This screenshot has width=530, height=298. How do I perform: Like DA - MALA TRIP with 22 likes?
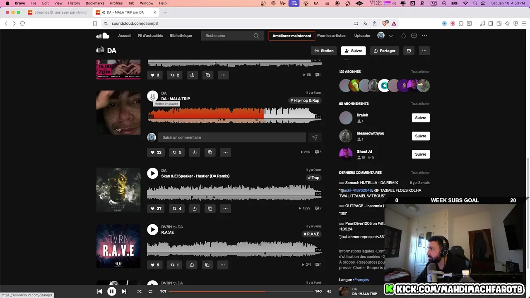click(156, 152)
